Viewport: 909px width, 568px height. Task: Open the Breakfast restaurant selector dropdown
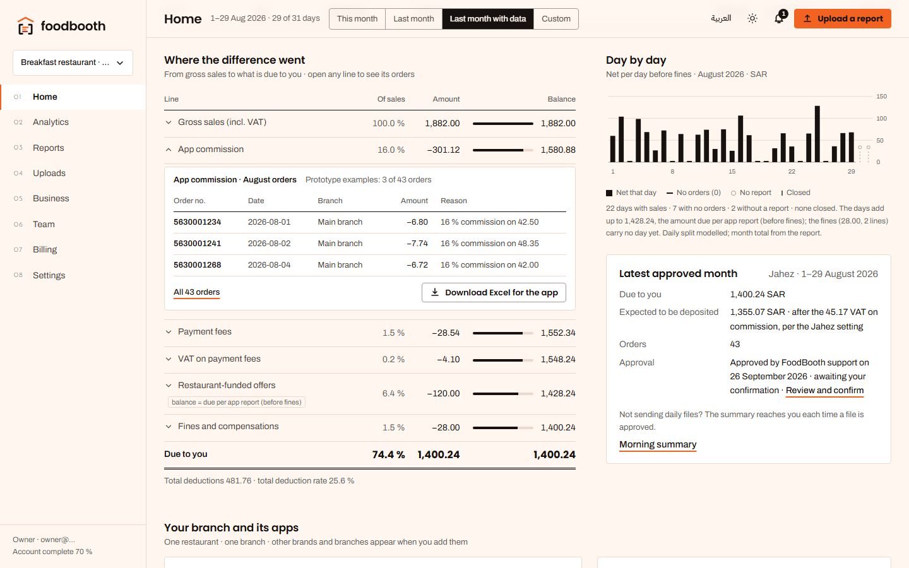pyautogui.click(x=73, y=62)
